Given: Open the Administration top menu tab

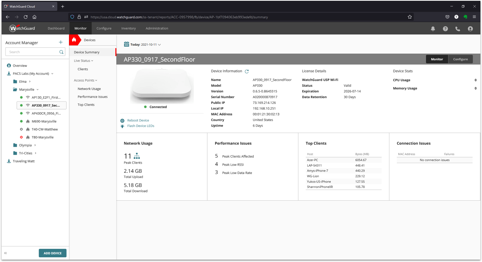Looking at the screenshot, I should [157, 29].
